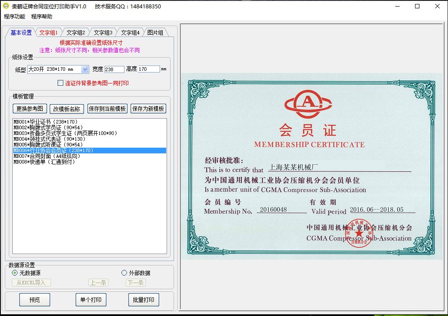Click the 保存为新模板 button

(x=148, y=109)
